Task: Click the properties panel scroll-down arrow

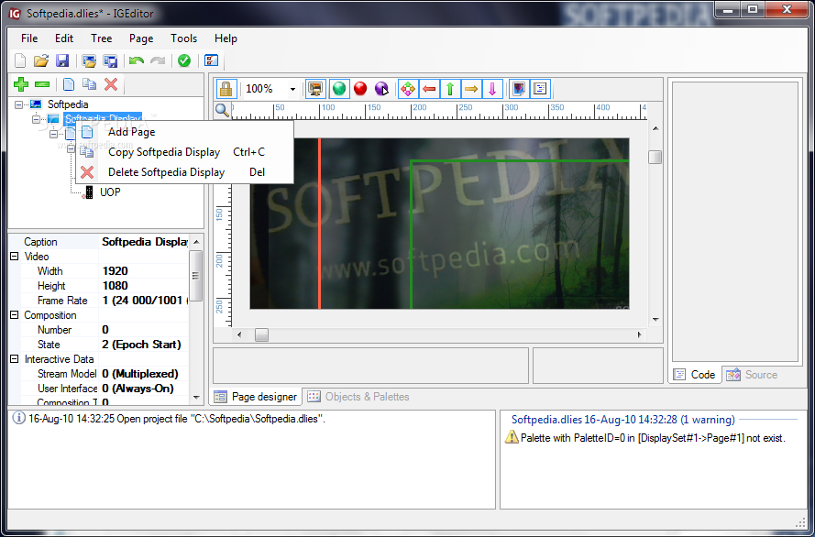Action: (196, 398)
